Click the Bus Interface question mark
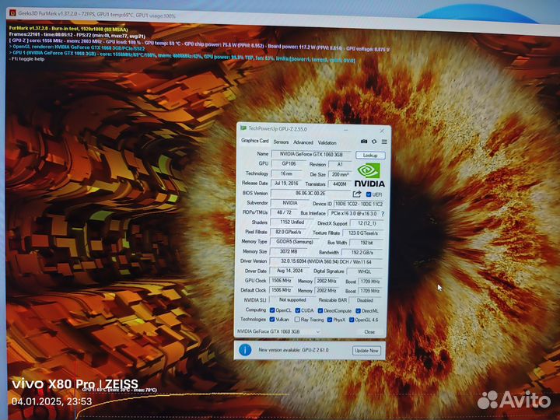Screen dimensions: 560x420 pyautogui.click(x=383, y=214)
